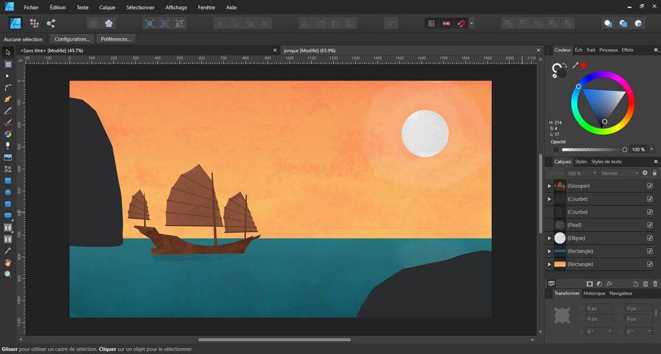Toggle visibility of the (Pixel) layer

coord(649,225)
